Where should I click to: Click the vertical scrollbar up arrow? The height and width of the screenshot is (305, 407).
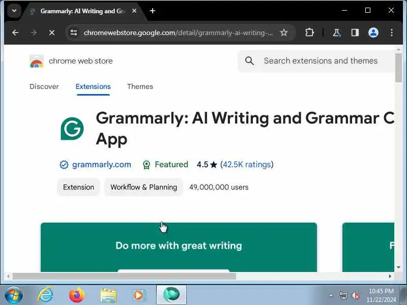click(x=398, y=49)
